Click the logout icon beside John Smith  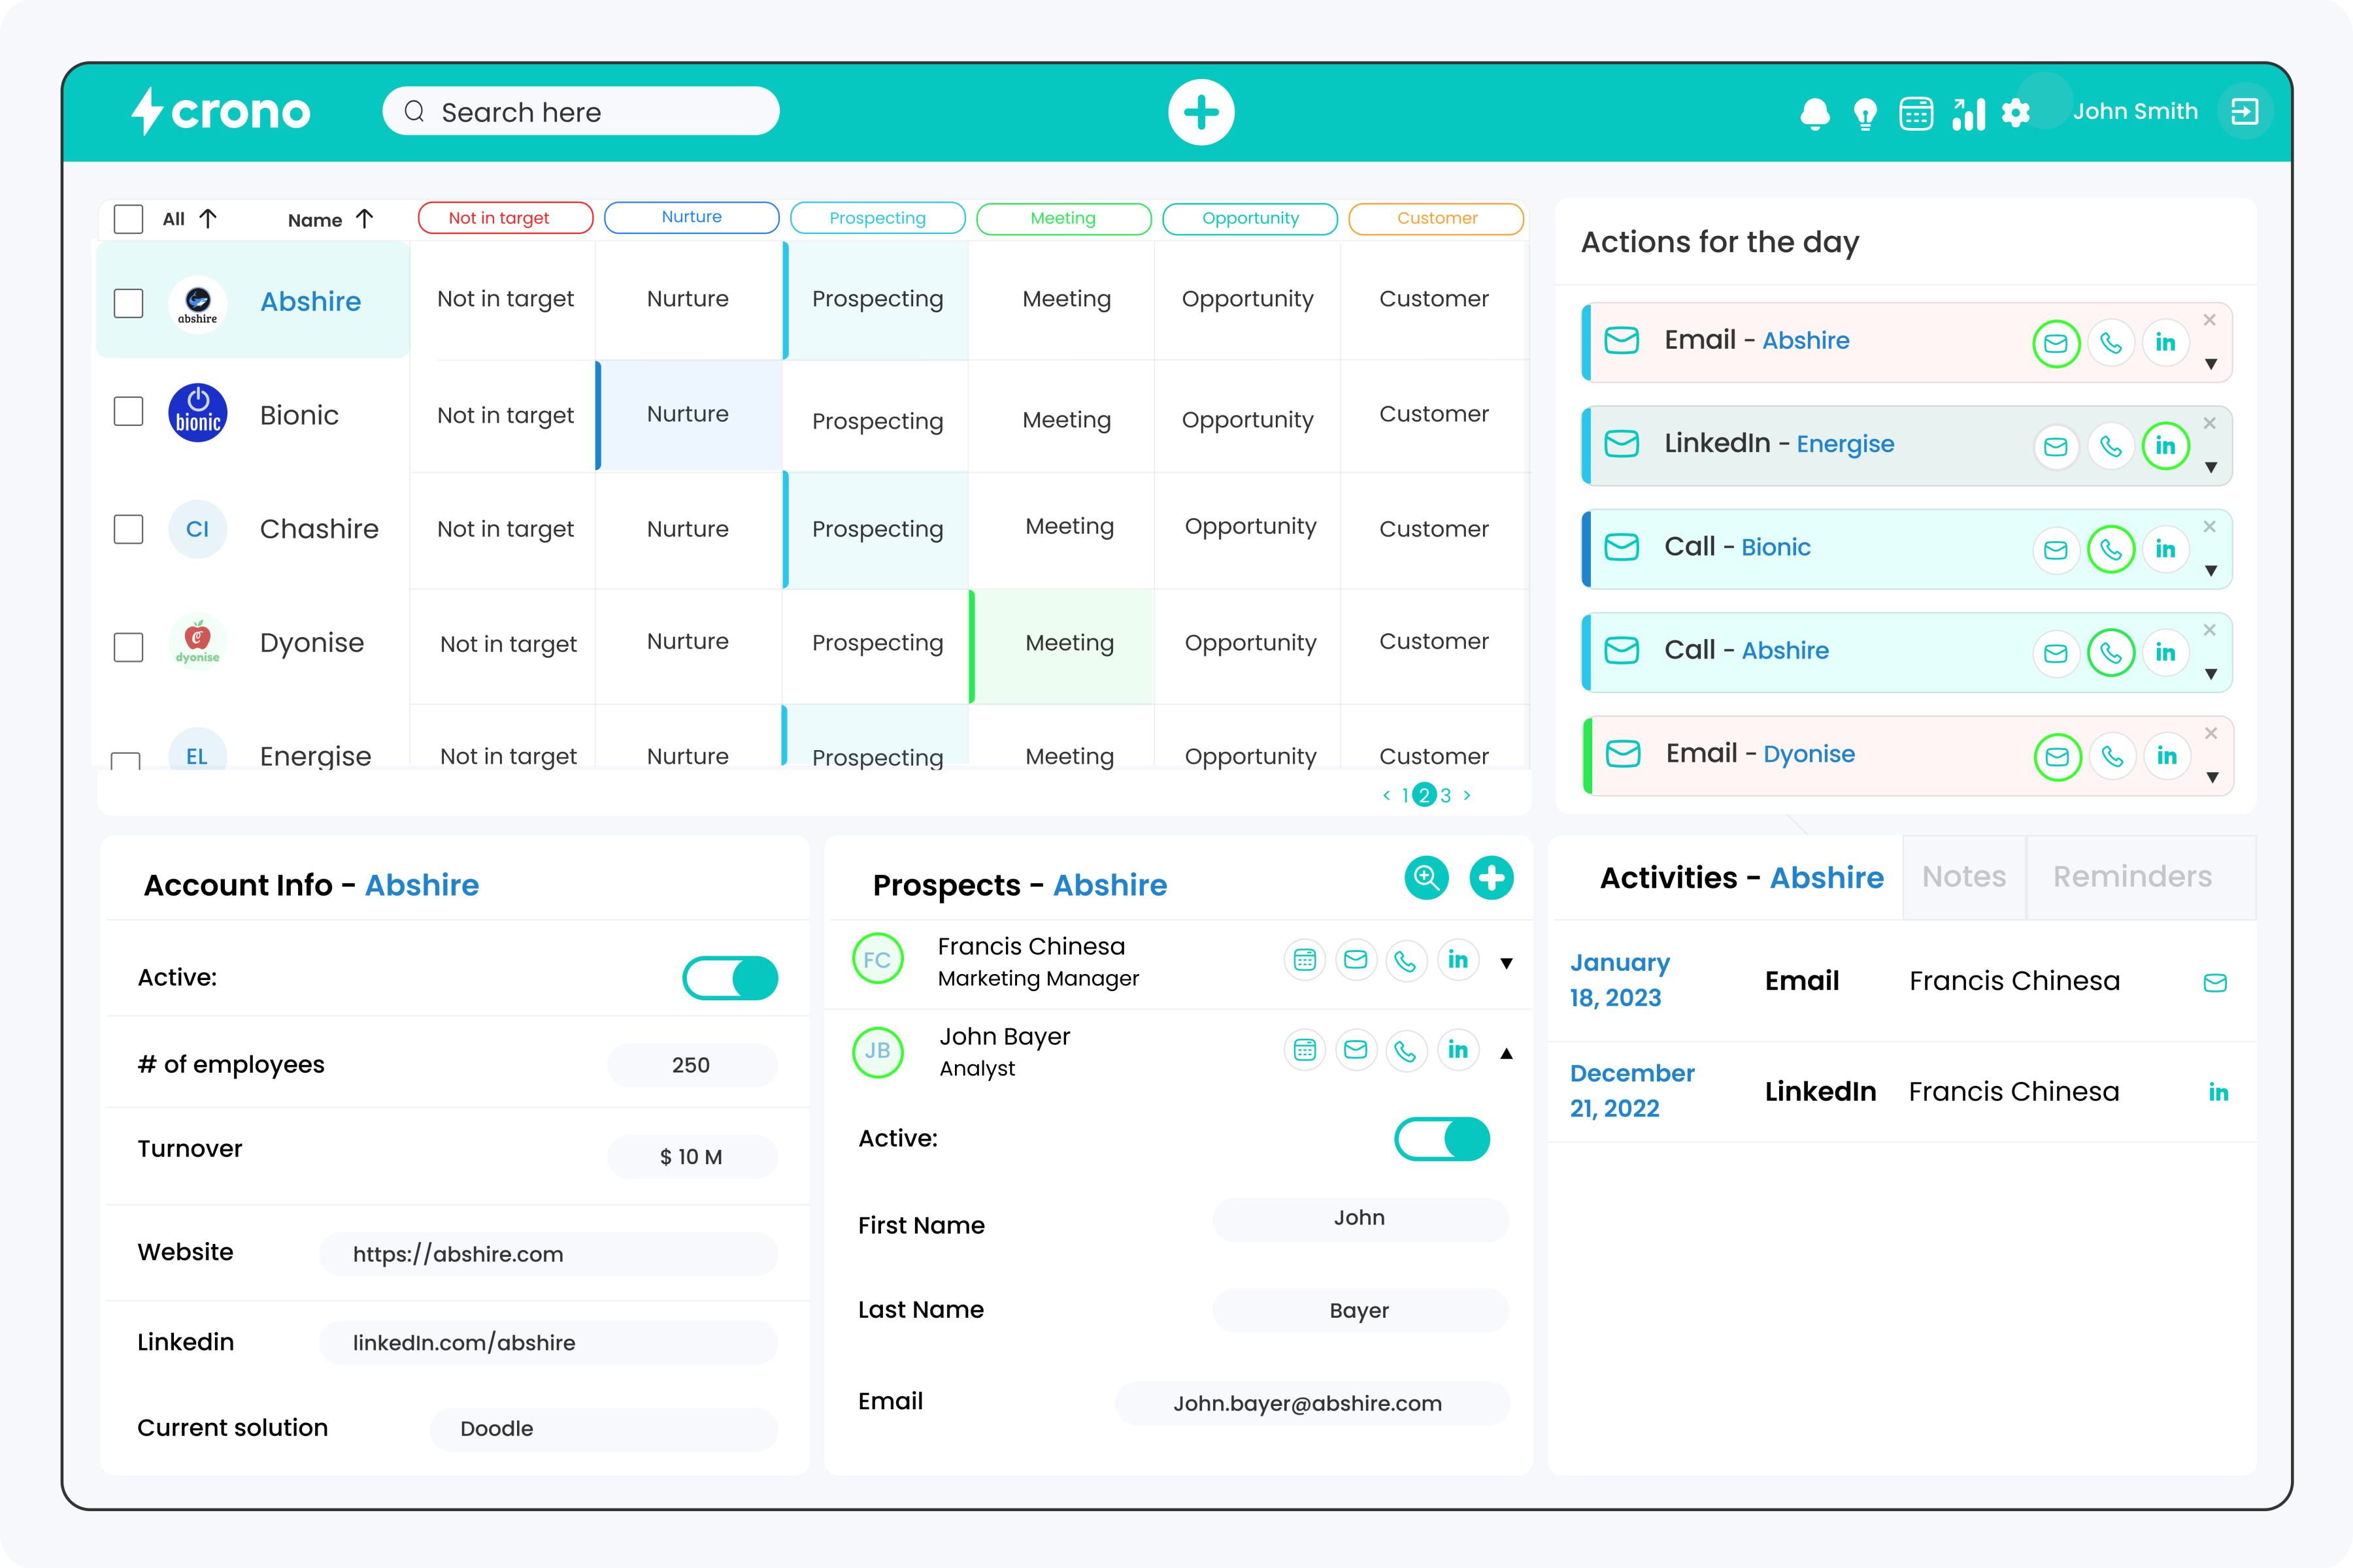click(2244, 111)
